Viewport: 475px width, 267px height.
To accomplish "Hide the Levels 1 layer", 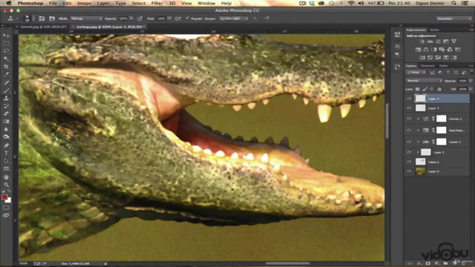I will click(x=409, y=142).
